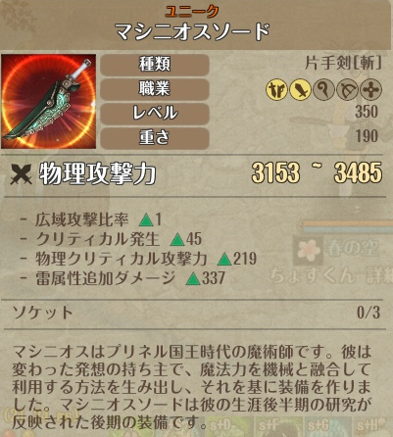Click the クリティカル発生 stat line

pyautogui.click(x=111, y=239)
